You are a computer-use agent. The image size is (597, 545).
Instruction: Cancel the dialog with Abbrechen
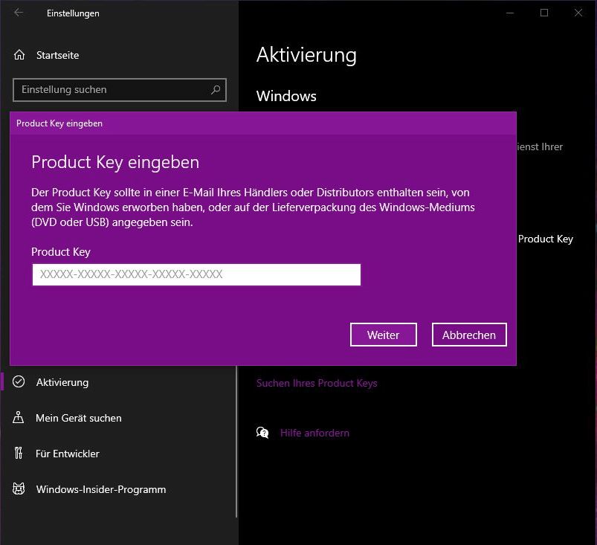coord(469,335)
